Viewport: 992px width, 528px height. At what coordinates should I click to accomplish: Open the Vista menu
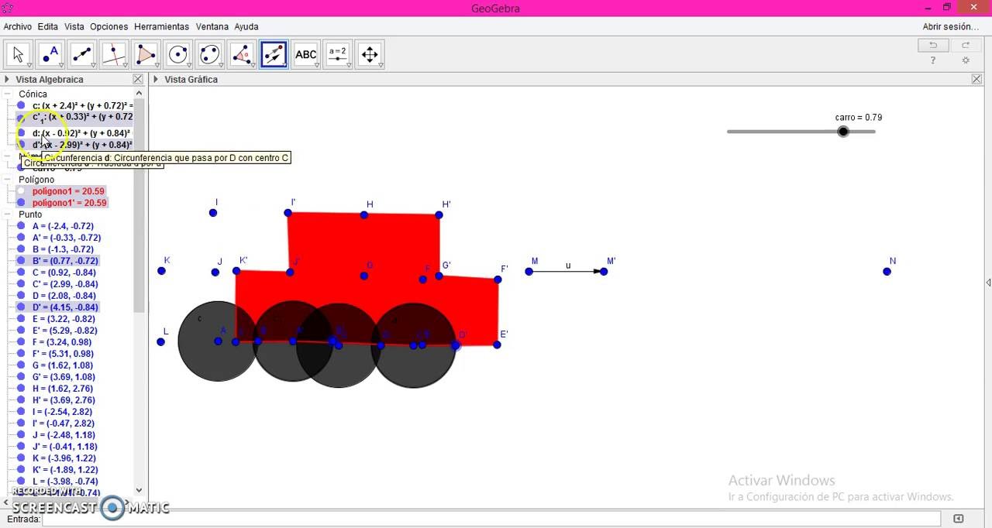74,26
